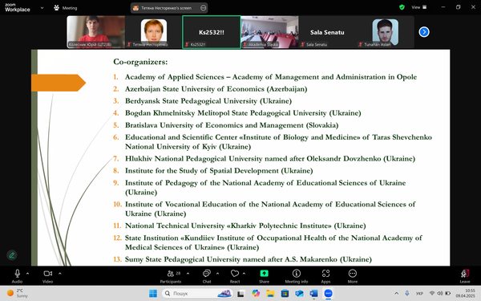
Task: Click "Sumy State Pedagogical University" line
Action: (249, 259)
